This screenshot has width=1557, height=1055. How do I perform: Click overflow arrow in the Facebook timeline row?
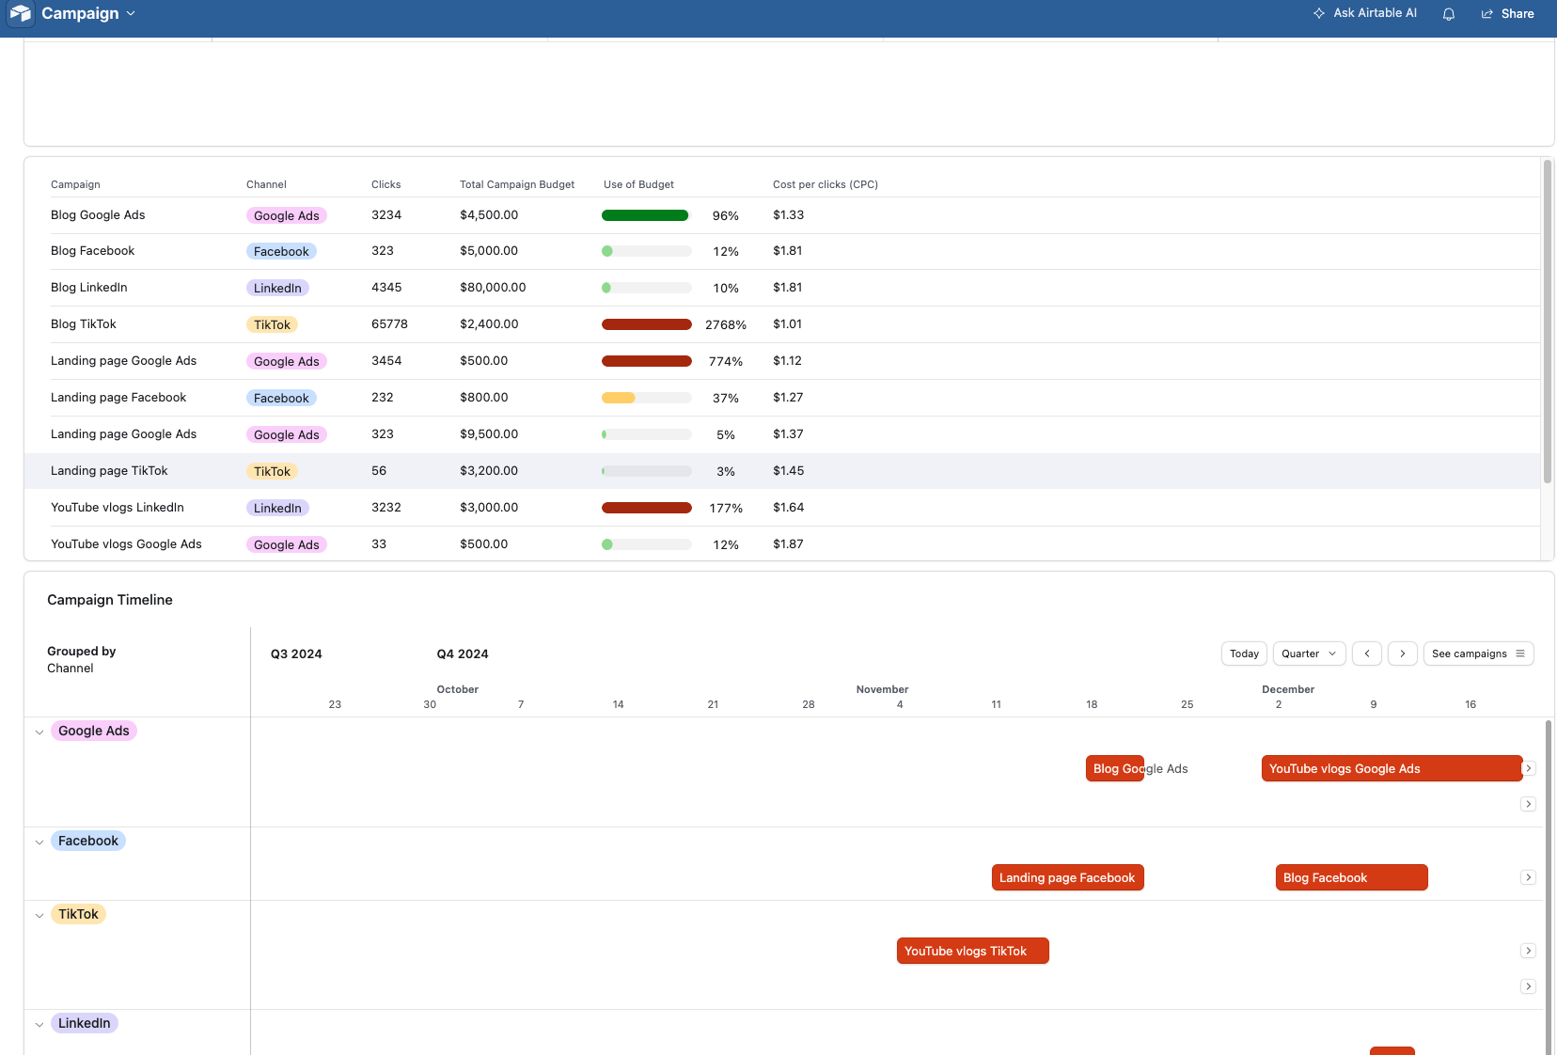pos(1528,877)
